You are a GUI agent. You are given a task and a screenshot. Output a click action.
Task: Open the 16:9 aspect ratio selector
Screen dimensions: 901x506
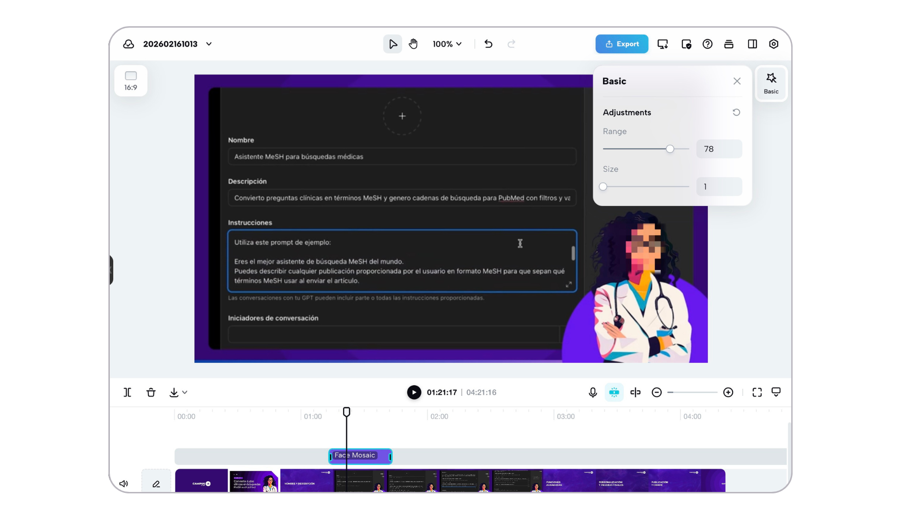pos(130,81)
